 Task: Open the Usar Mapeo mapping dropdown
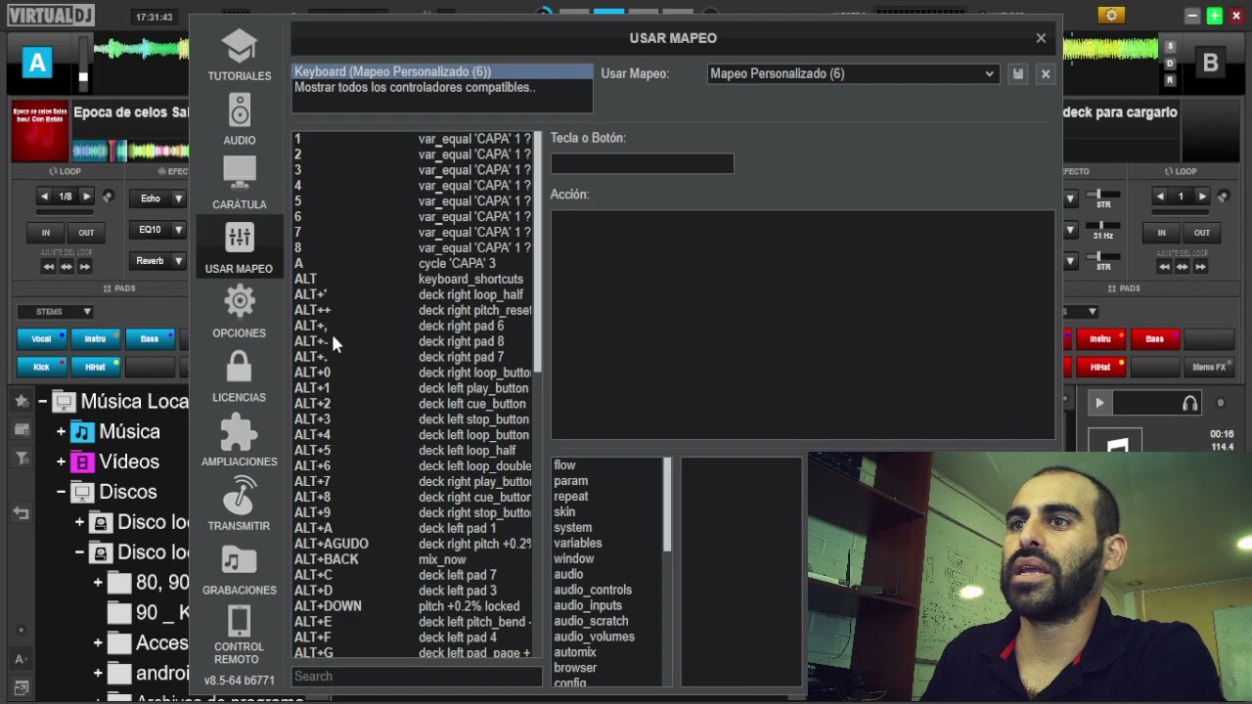point(852,74)
